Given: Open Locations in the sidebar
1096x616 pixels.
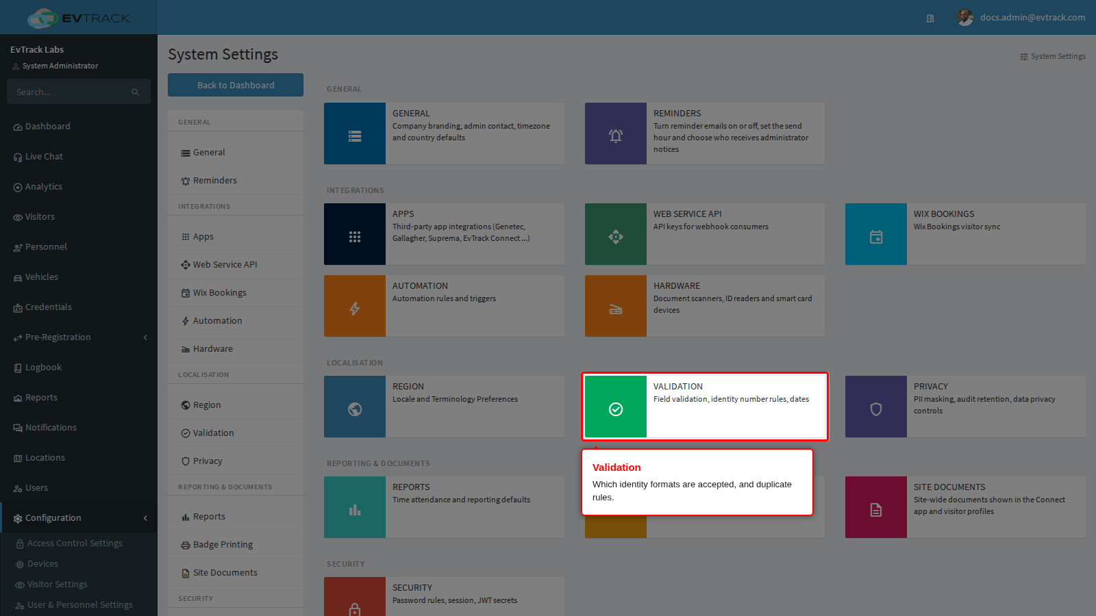Looking at the screenshot, I should coord(79,458).
